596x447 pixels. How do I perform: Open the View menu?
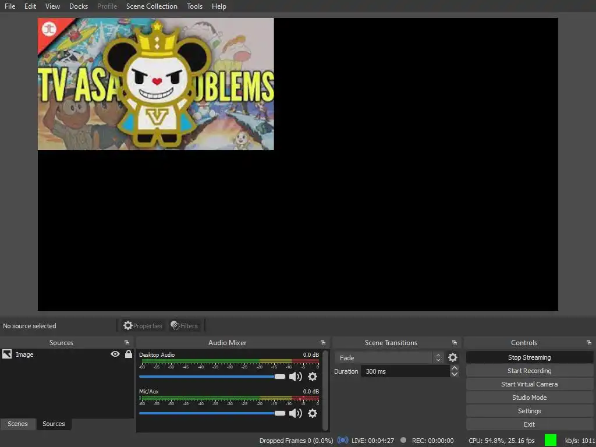click(x=52, y=6)
